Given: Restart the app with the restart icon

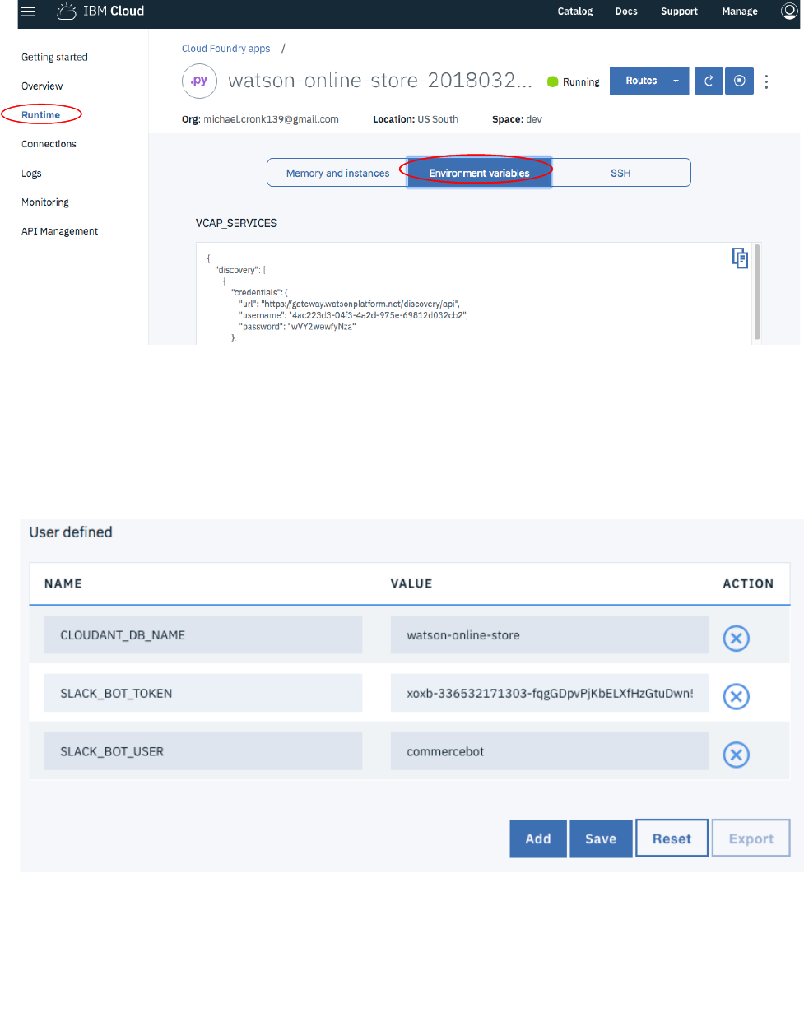Looking at the screenshot, I should click(x=709, y=81).
